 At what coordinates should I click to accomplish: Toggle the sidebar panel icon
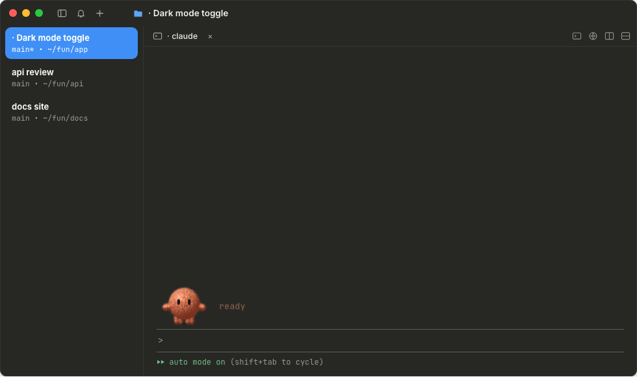(x=62, y=14)
